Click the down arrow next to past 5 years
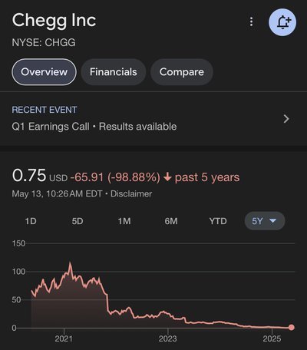 coord(167,177)
